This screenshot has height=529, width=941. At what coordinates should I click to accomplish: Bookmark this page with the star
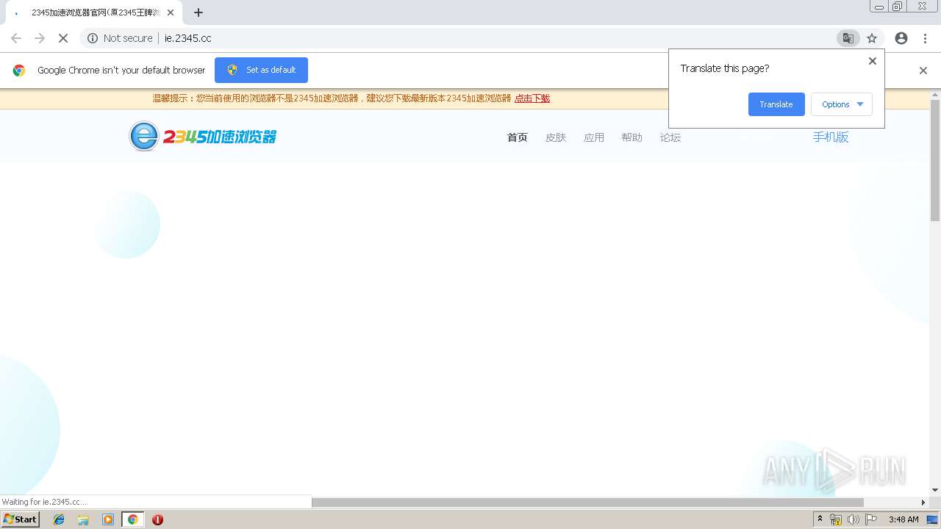tap(872, 38)
